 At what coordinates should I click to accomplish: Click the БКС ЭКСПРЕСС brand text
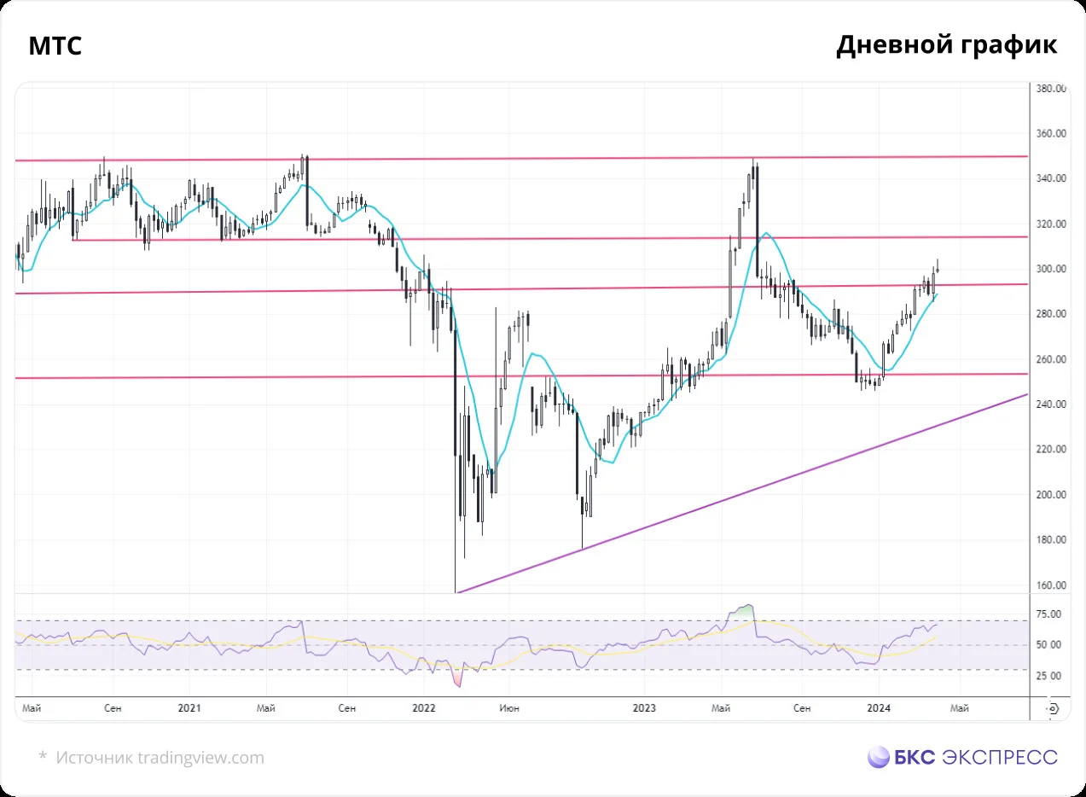(x=976, y=757)
